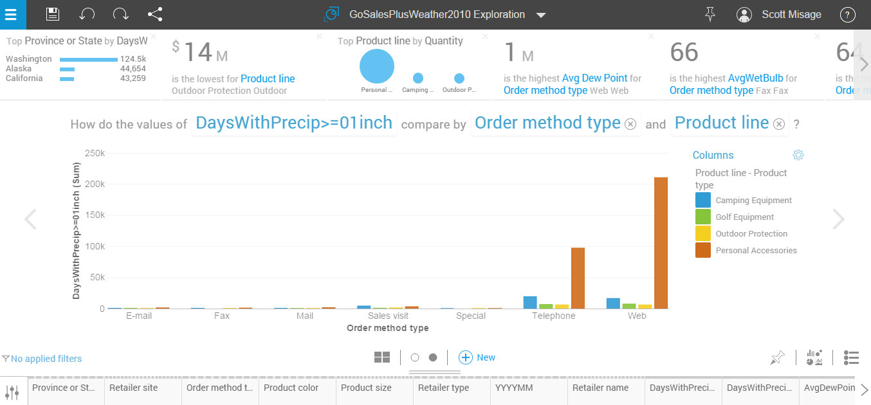Viewport: 871px width, 405px height.
Task: Select the Product color column header
Action: (297, 392)
